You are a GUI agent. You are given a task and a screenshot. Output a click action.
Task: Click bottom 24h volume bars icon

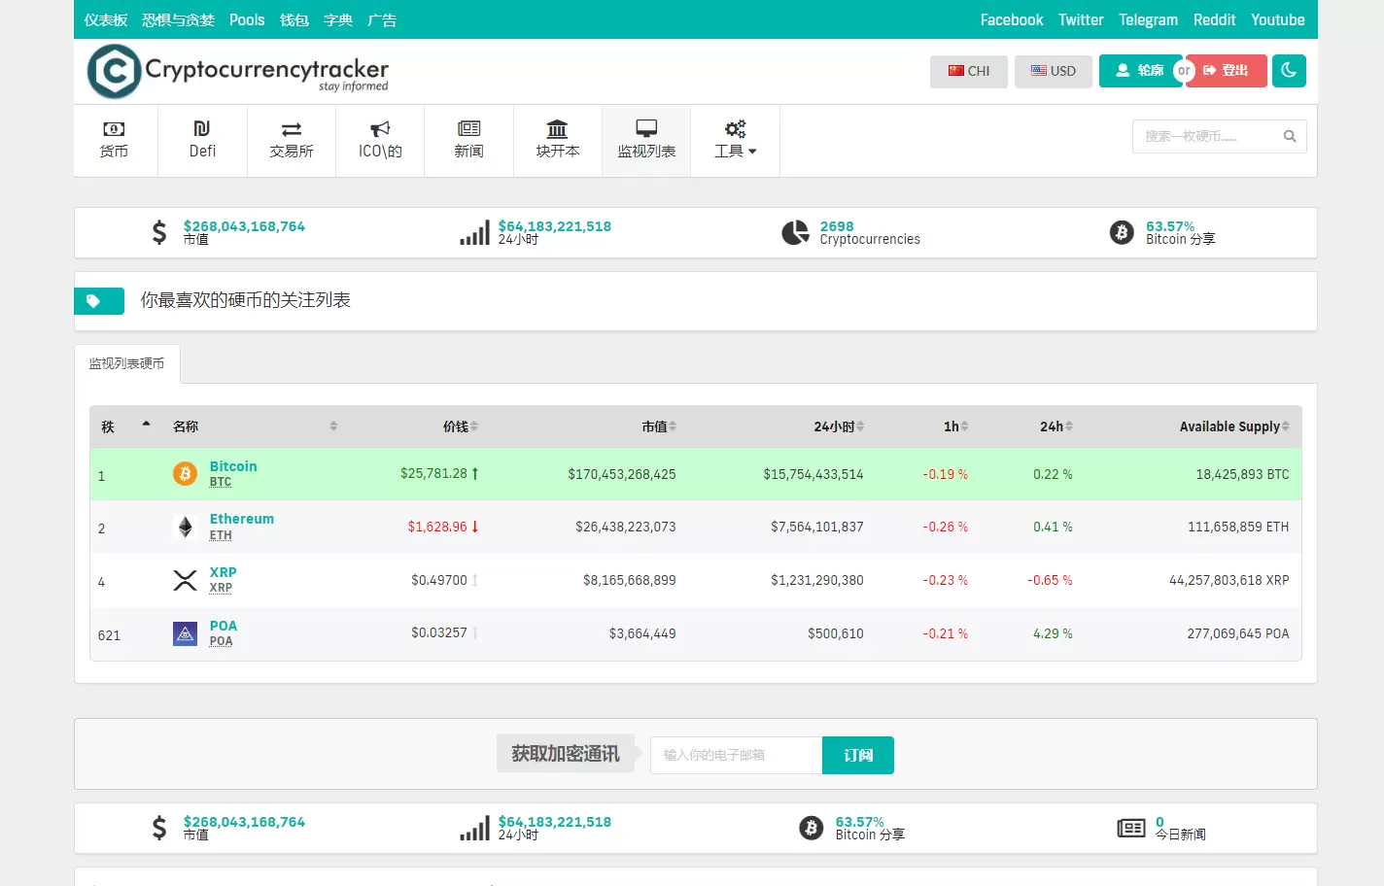[x=475, y=828]
